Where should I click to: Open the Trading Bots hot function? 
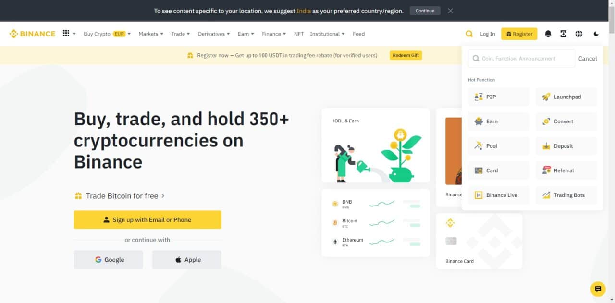566,195
